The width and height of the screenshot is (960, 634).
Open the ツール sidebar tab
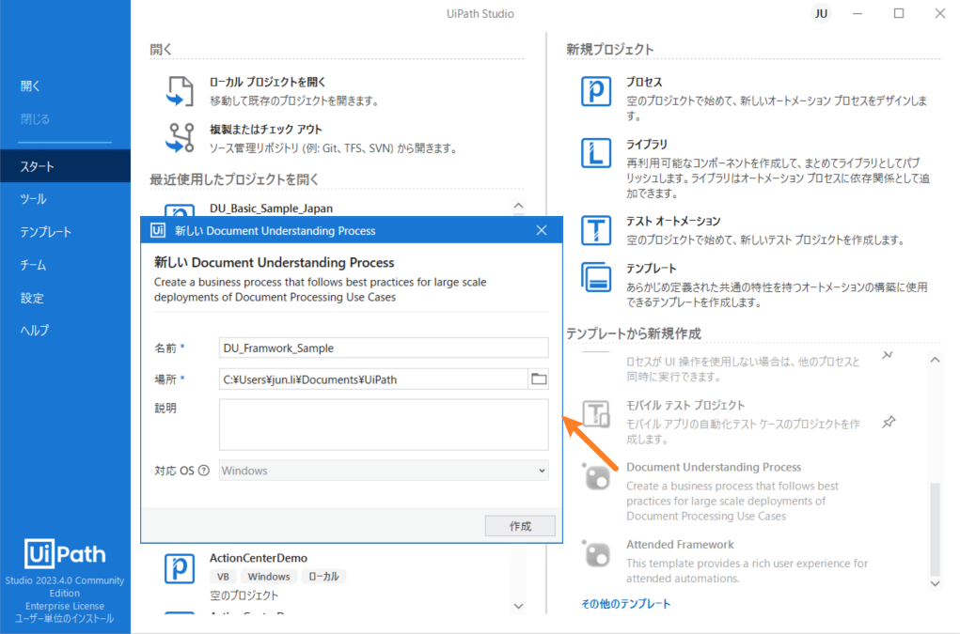click(x=65, y=199)
